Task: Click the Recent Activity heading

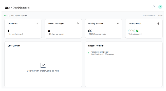Action: pos(96,46)
